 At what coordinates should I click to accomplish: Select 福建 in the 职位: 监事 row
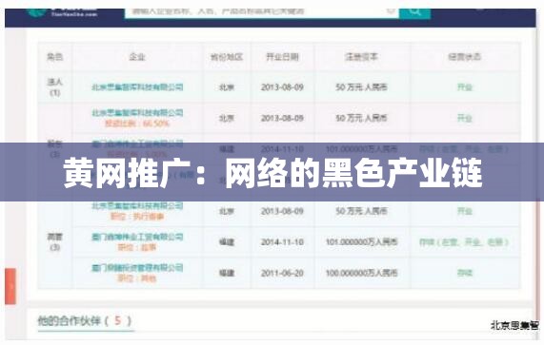227,242
